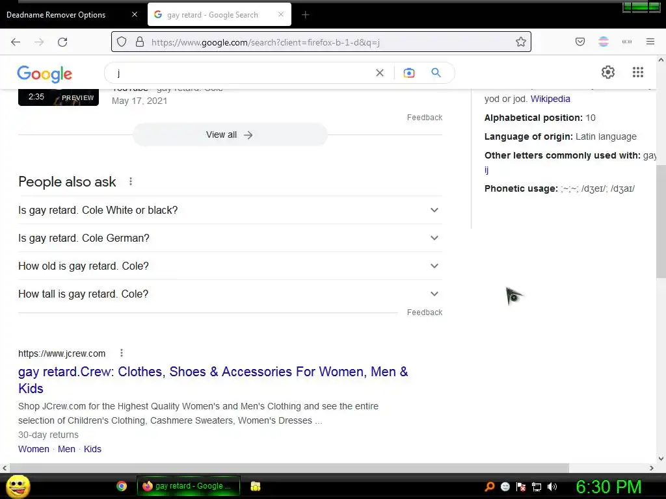
Task: Click the vertical scrollbar down arrow
Action: tap(661, 458)
